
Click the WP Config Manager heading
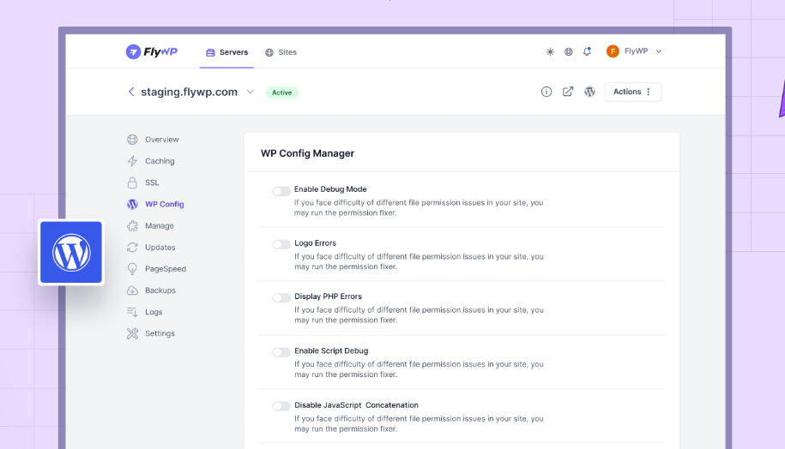307,153
